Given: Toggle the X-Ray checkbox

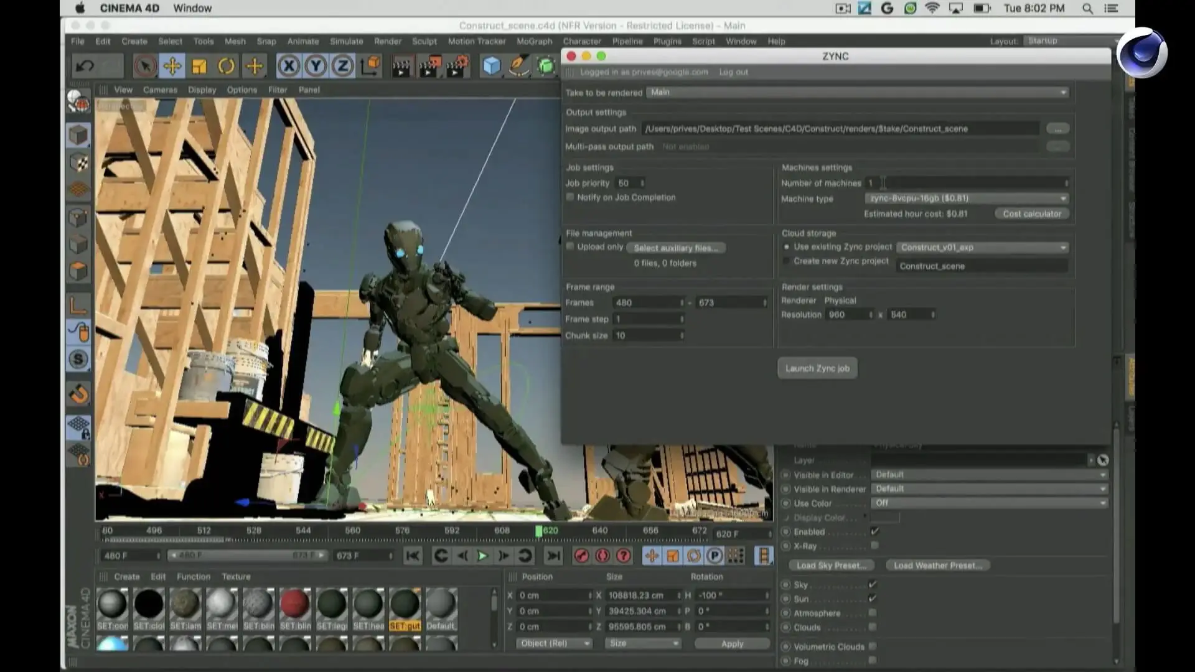Looking at the screenshot, I should point(874,546).
